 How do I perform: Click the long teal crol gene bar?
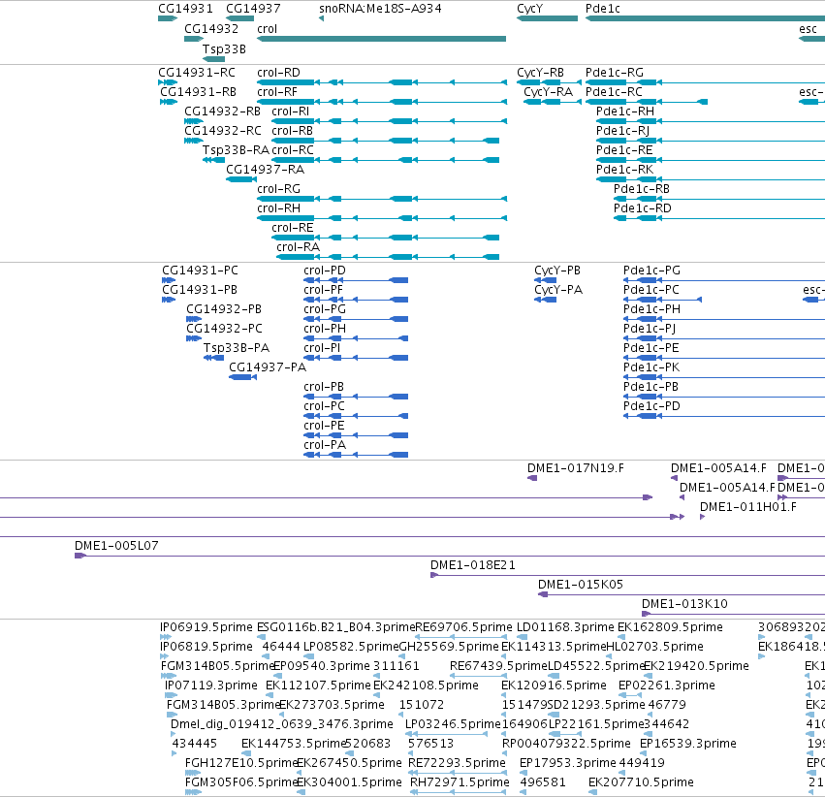pyautogui.click(x=381, y=39)
